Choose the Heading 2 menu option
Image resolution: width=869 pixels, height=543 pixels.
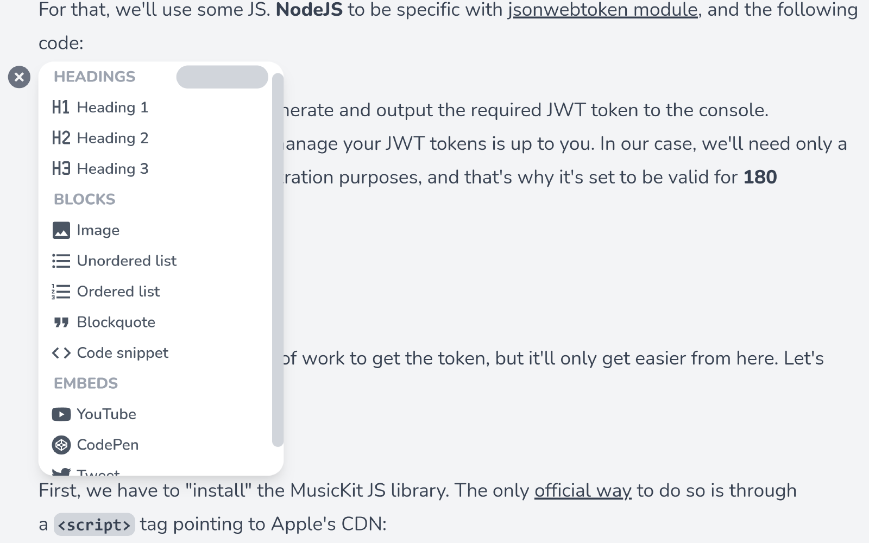112,138
